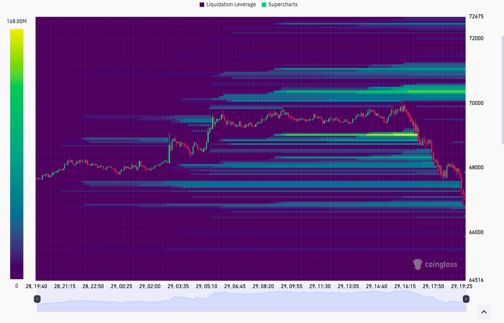
Task: Grab the left handle of the time range slider
Action: point(37,299)
